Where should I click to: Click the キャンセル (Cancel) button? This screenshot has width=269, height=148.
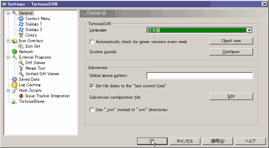pyautogui.click(x=185, y=141)
